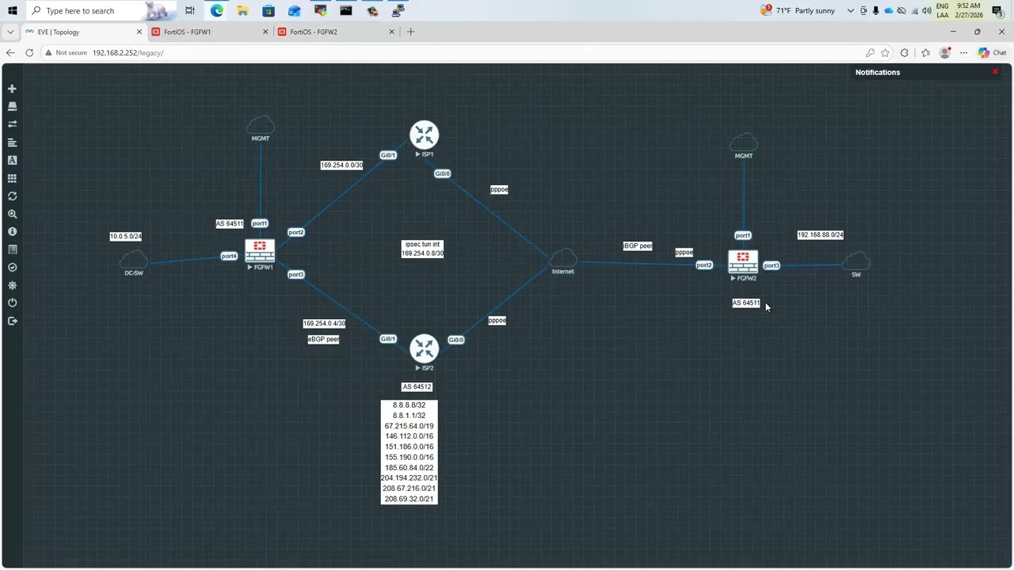Click the Logout exit-arrow icon
Image resolution: width=1014 pixels, height=570 pixels.
(x=12, y=321)
